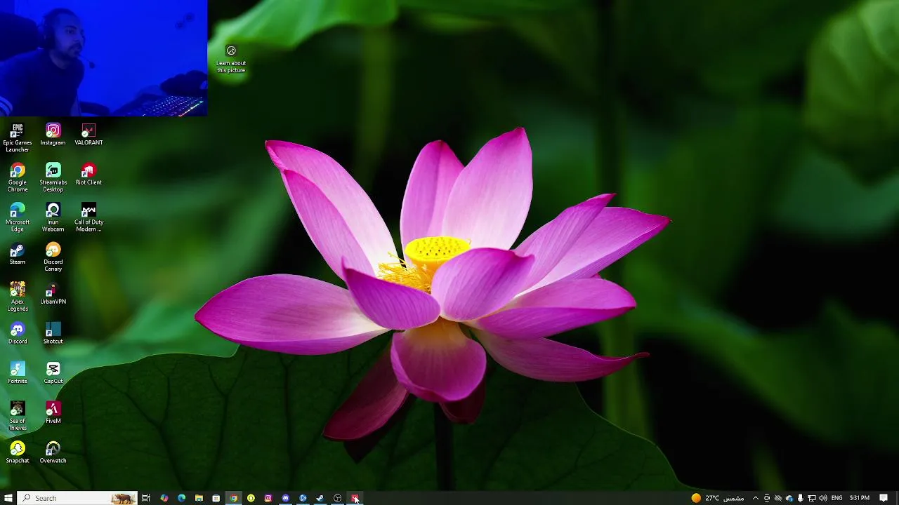Open the weather widget showing 27°C
The height and width of the screenshot is (505, 899).
pos(717,498)
